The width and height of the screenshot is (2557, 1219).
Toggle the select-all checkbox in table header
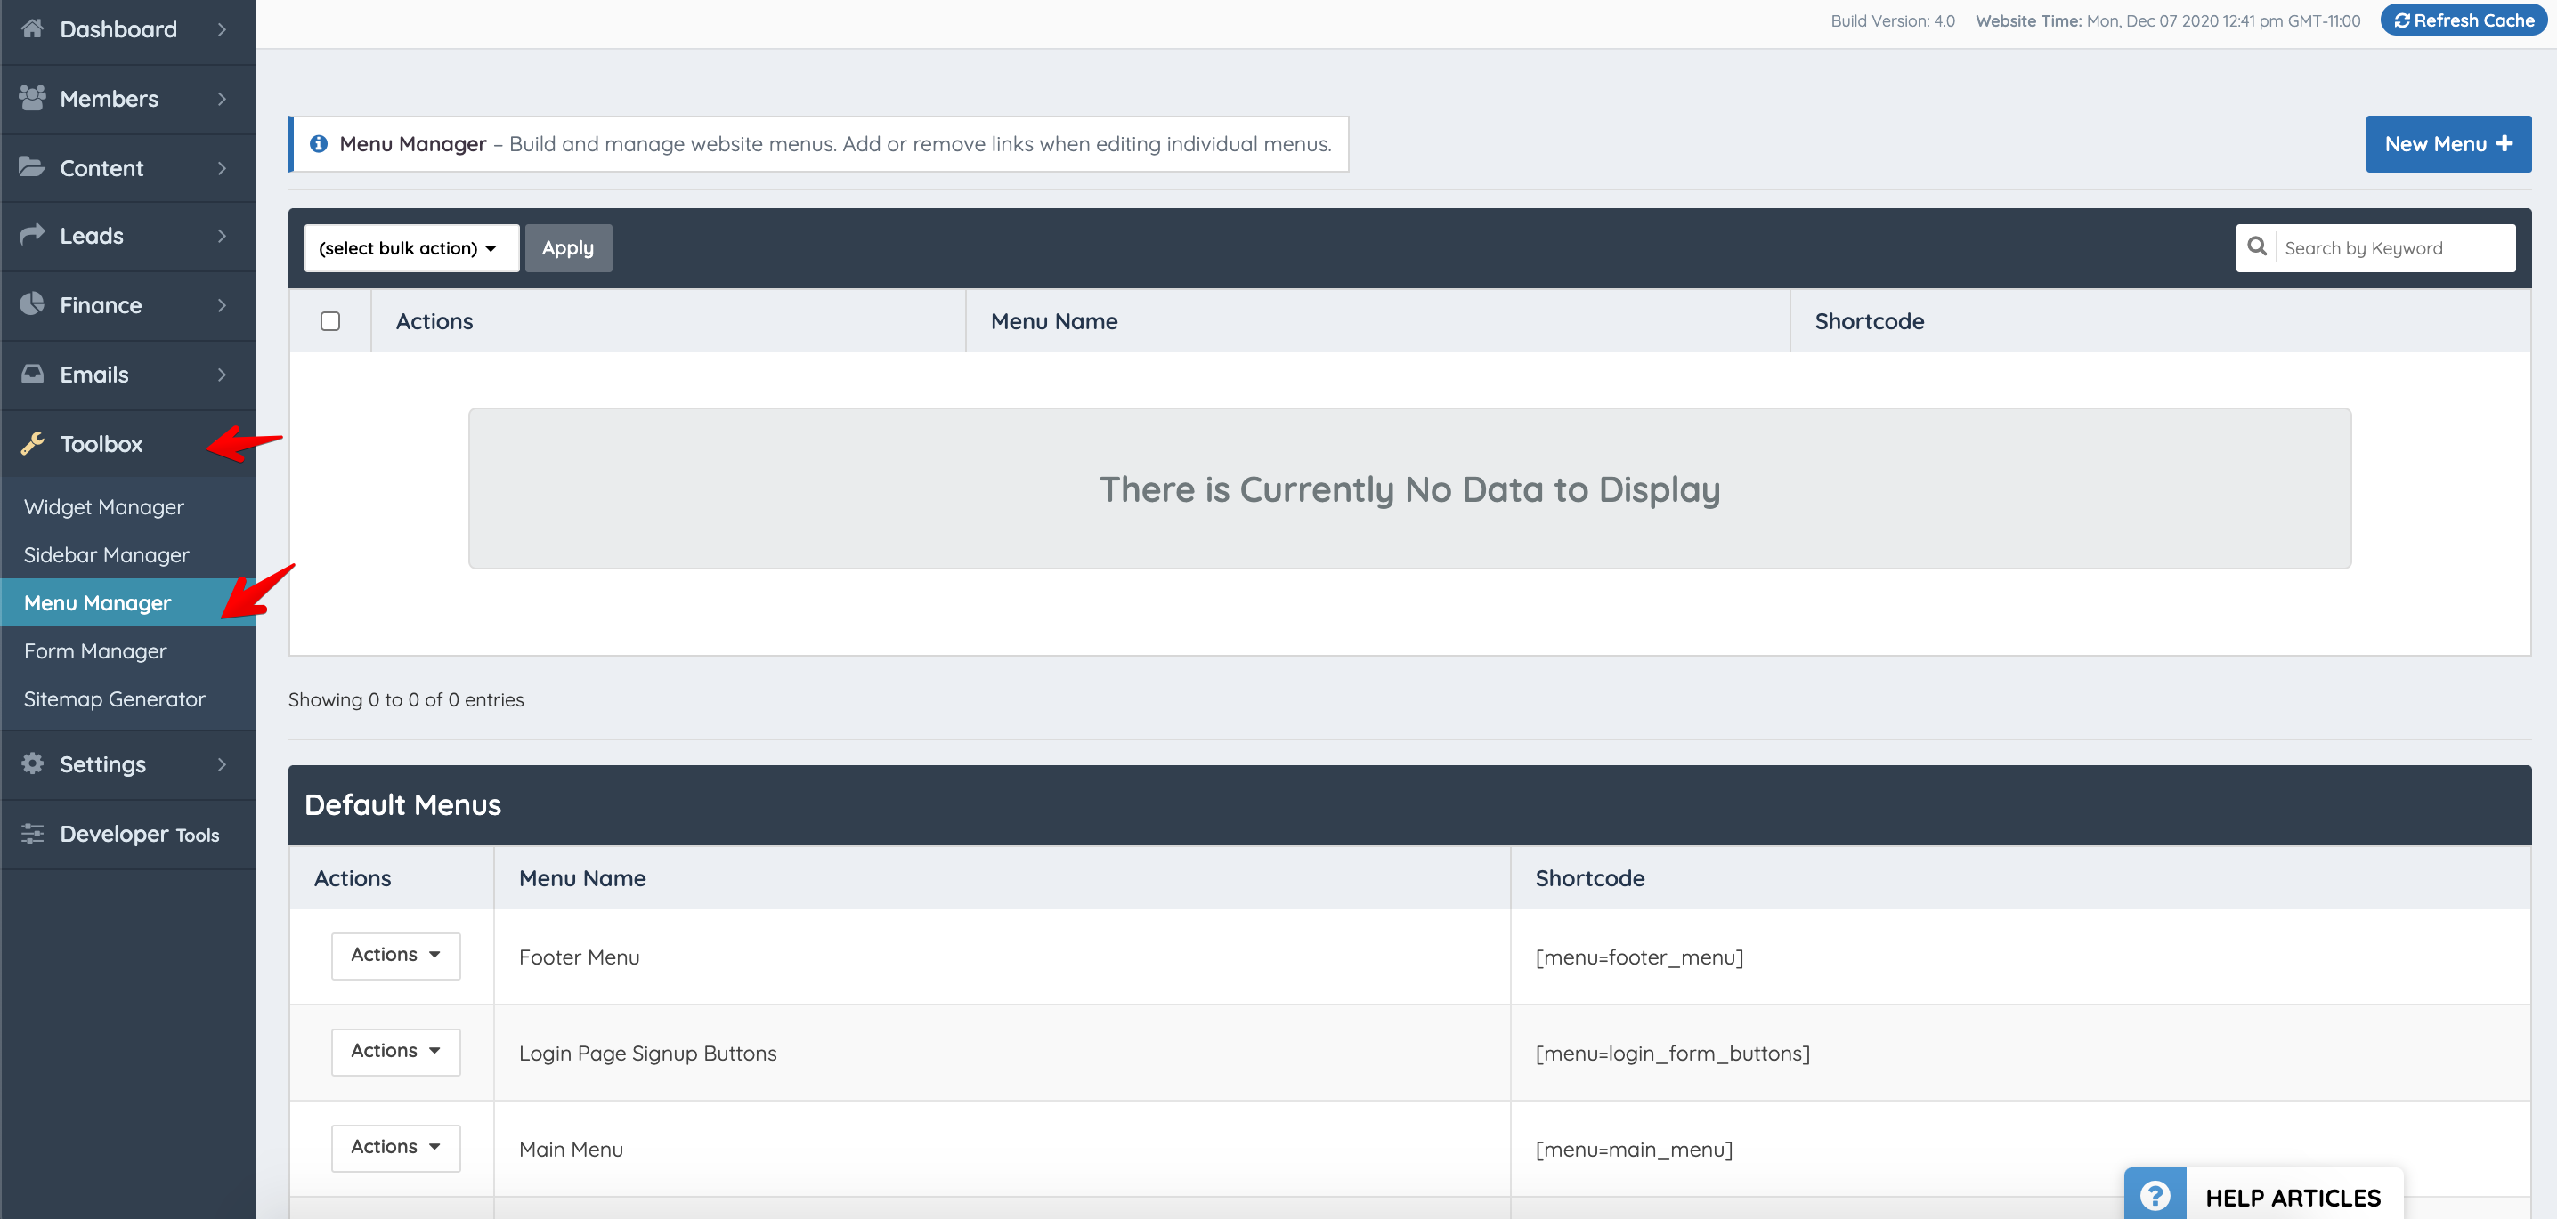point(330,320)
